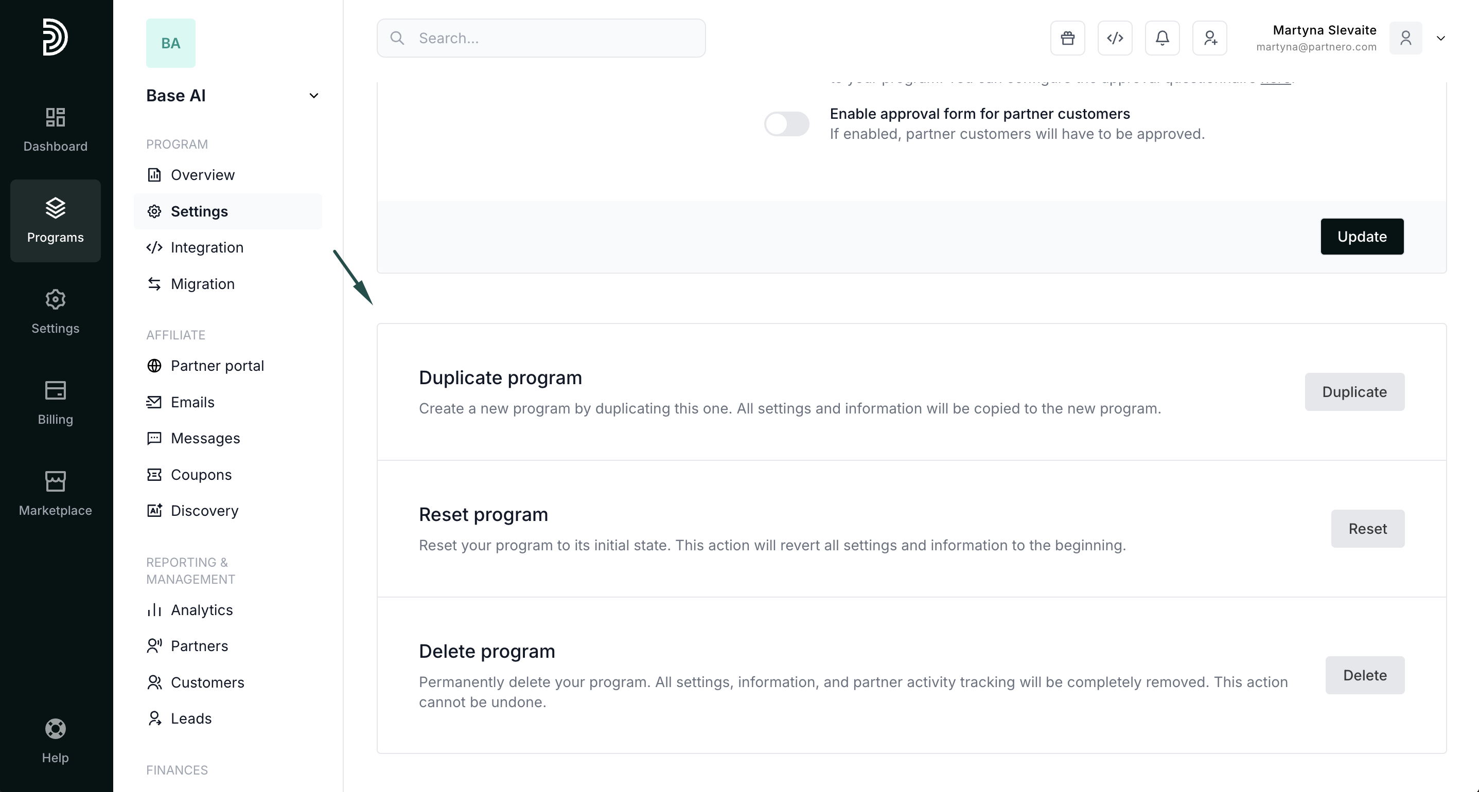
Task: Select Partner portal in sidebar
Action: pyautogui.click(x=217, y=366)
